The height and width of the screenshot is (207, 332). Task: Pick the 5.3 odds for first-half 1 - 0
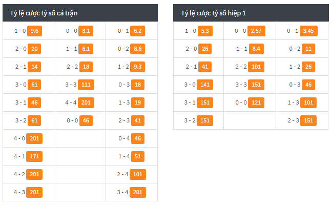tap(205, 31)
